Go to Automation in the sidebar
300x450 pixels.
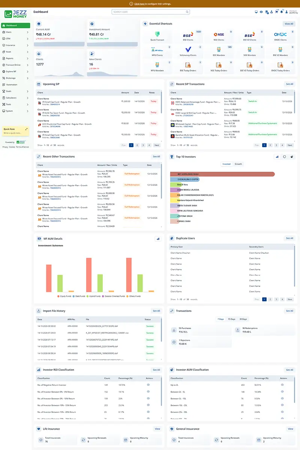(x=15, y=85)
